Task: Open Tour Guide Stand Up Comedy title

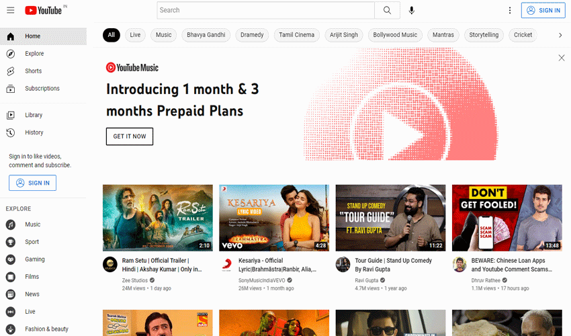Action: point(393,265)
